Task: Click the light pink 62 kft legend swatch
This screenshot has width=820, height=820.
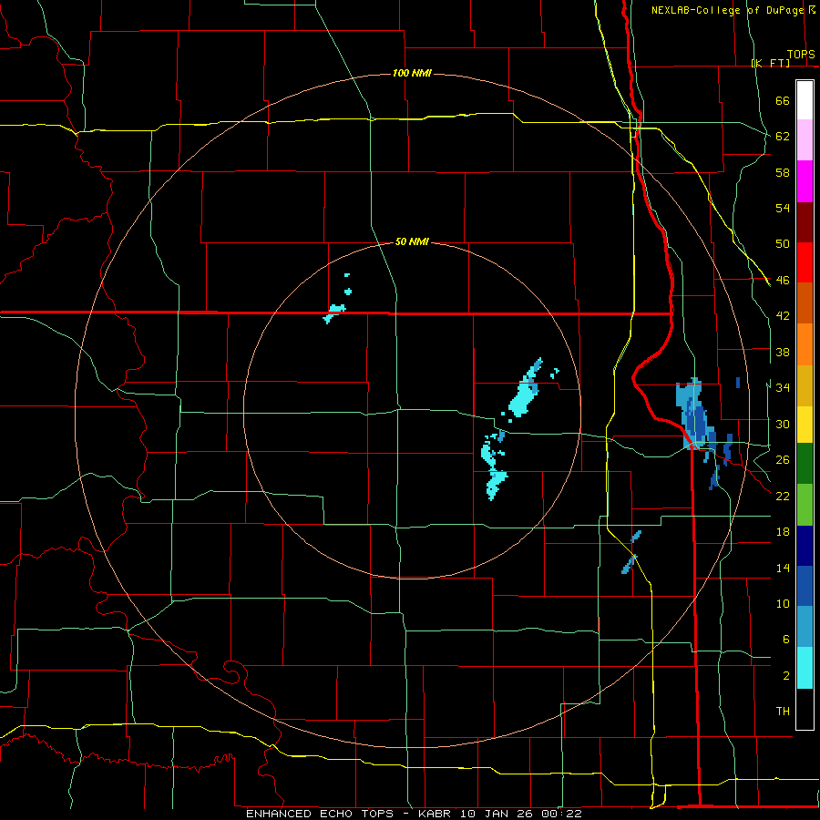Action: [x=805, y=139]
